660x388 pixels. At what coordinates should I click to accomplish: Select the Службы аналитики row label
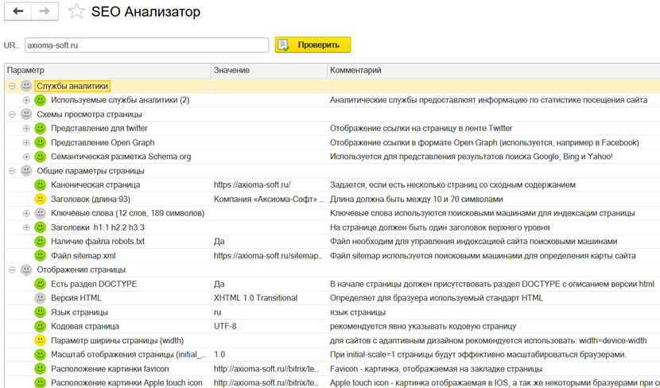(x=72, y=86)
